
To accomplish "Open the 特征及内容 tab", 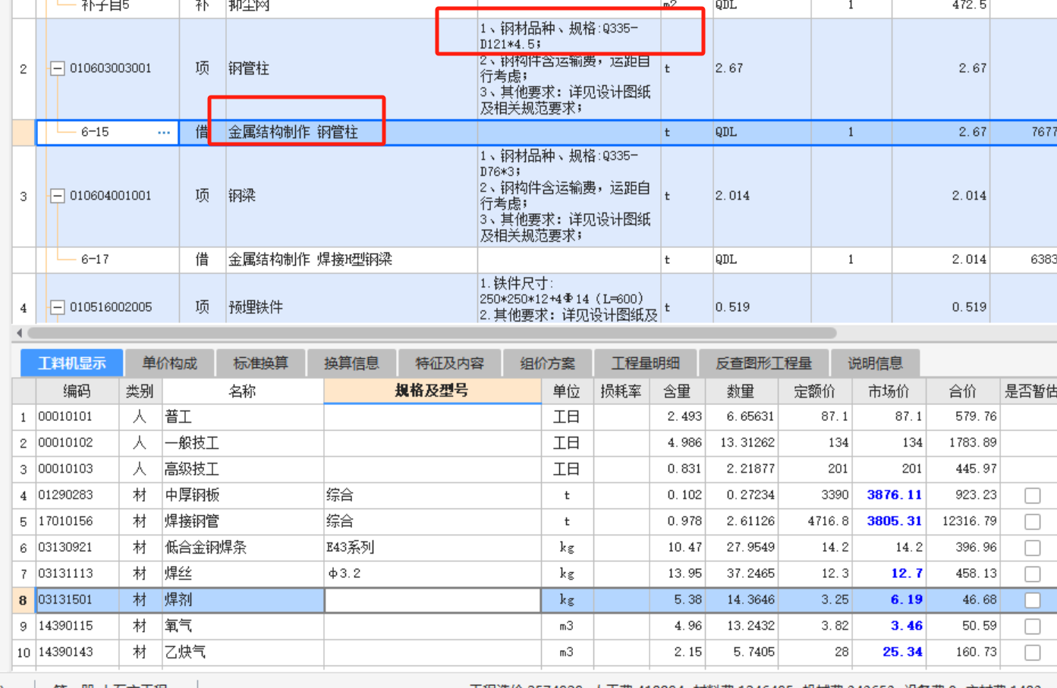I will click(449, 363).
